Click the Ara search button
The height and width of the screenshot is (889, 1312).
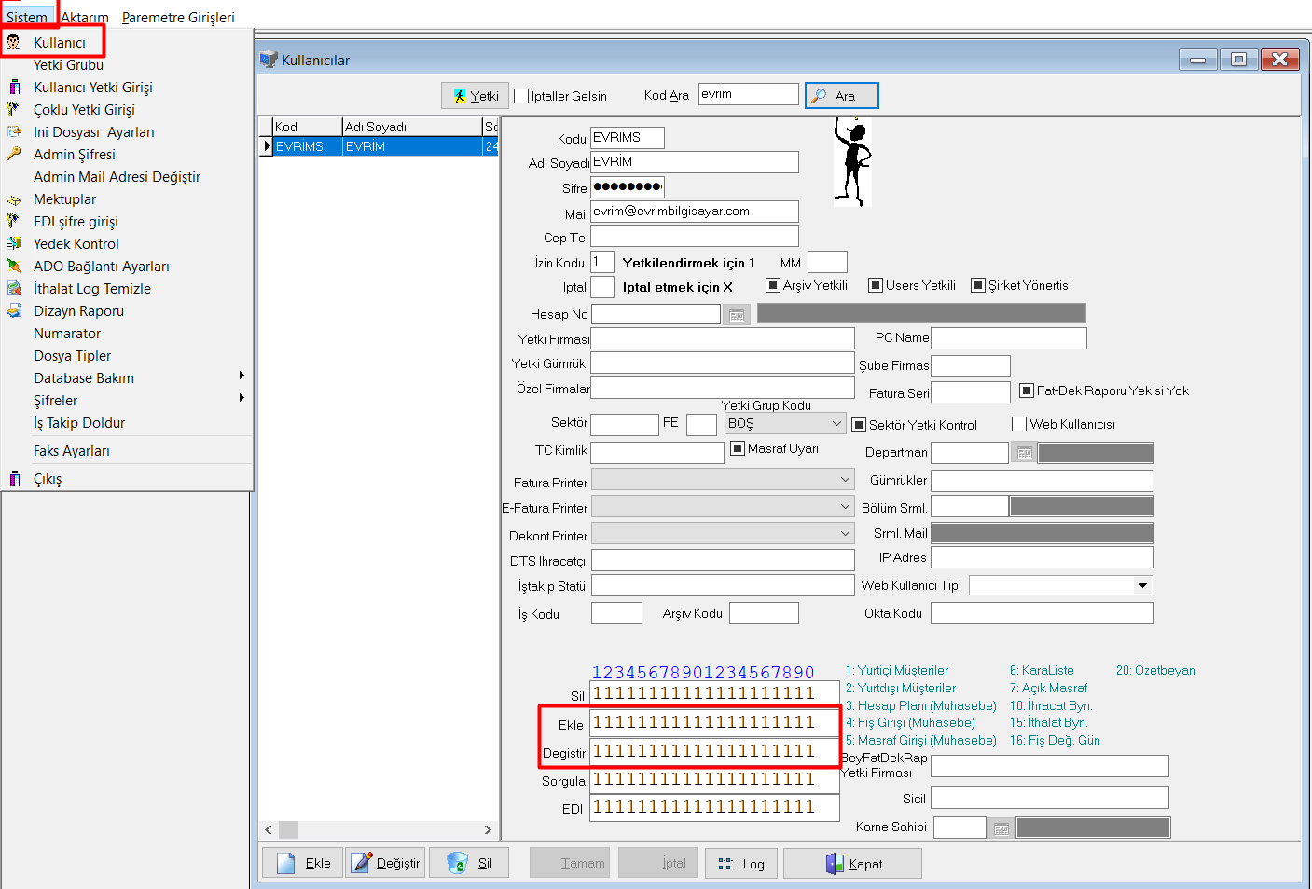pos(841,96)
